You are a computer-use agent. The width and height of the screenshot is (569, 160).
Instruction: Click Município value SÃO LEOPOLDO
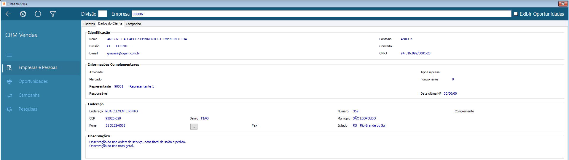[x=364, y=119]
